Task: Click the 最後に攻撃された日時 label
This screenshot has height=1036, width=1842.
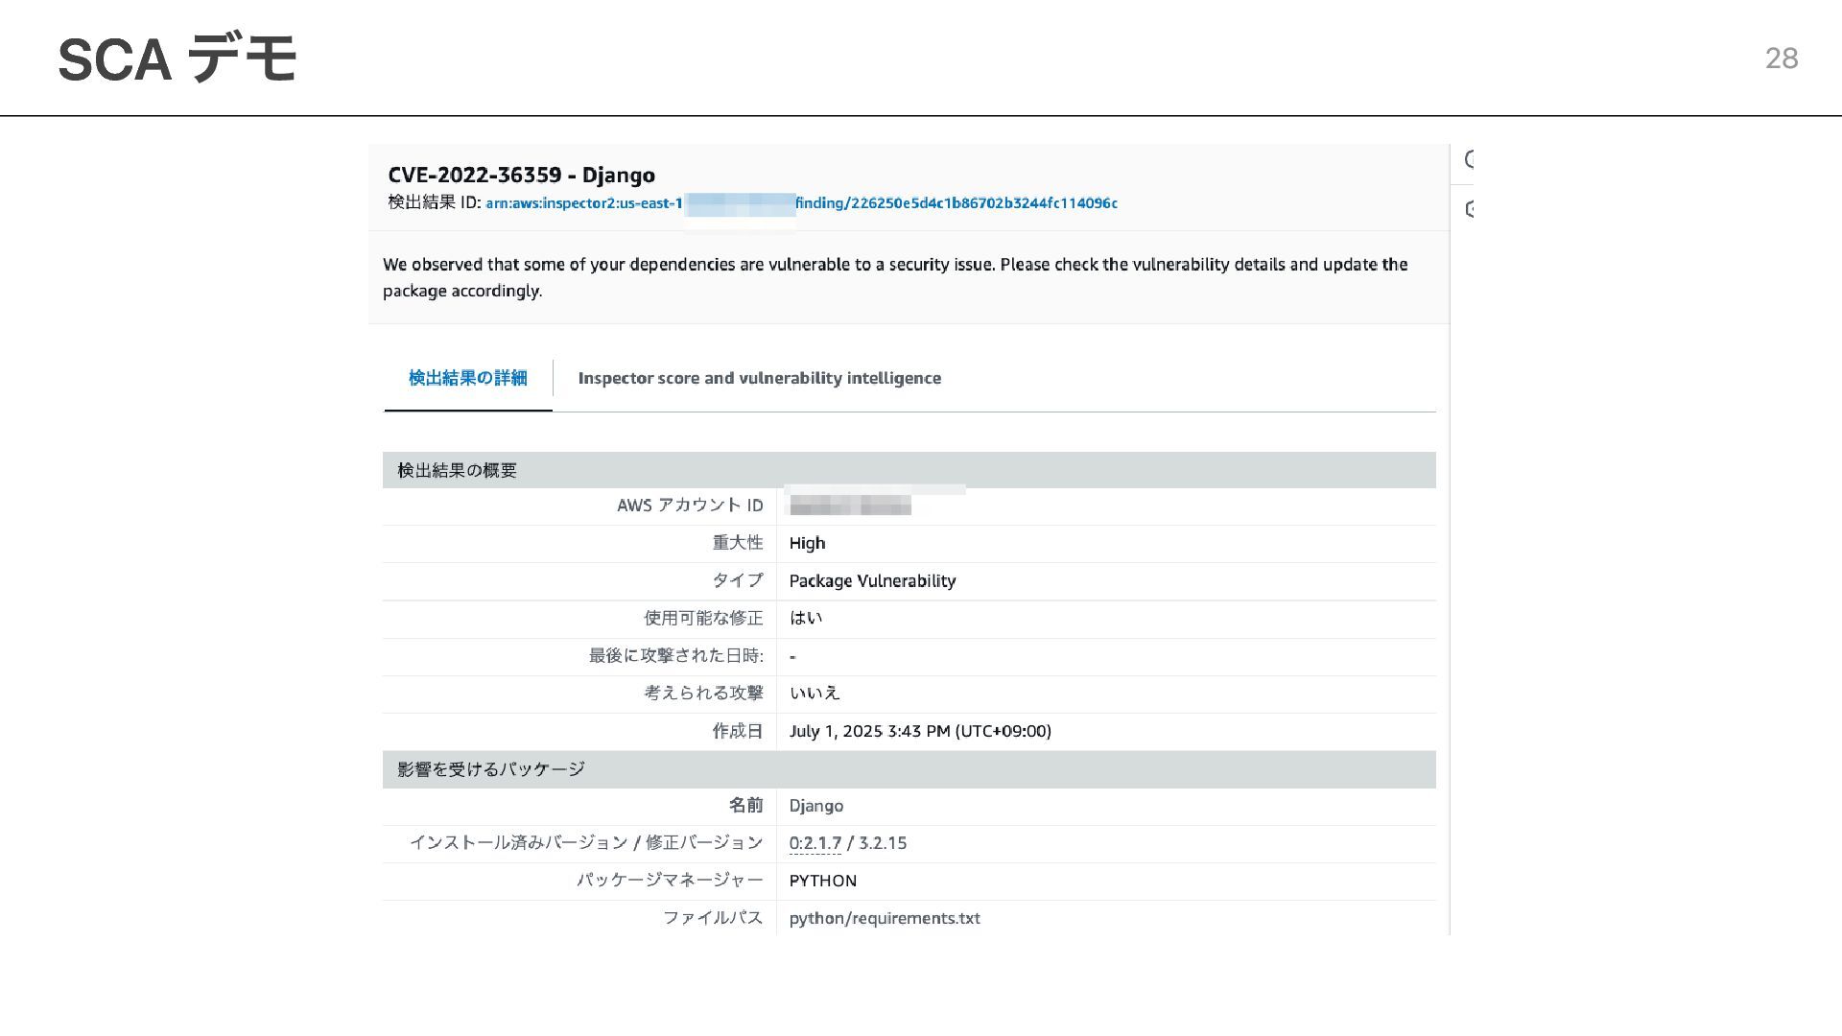Action: 676,655
